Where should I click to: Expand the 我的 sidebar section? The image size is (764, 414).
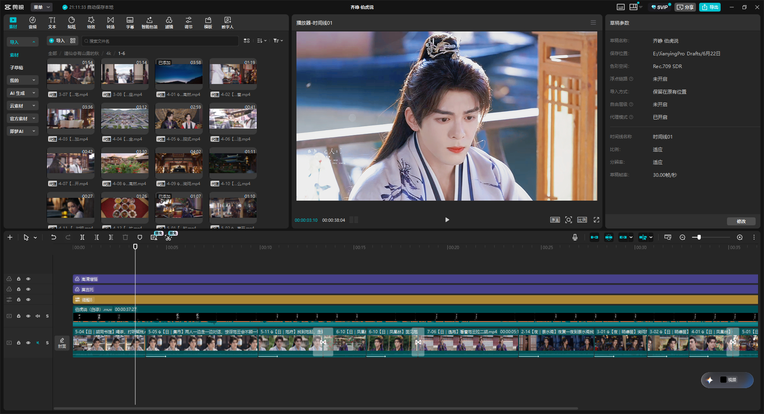coord(23,80)
